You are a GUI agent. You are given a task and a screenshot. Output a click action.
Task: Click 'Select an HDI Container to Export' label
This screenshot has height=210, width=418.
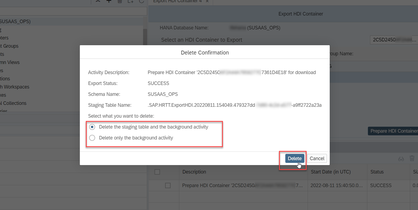point(202,40)
